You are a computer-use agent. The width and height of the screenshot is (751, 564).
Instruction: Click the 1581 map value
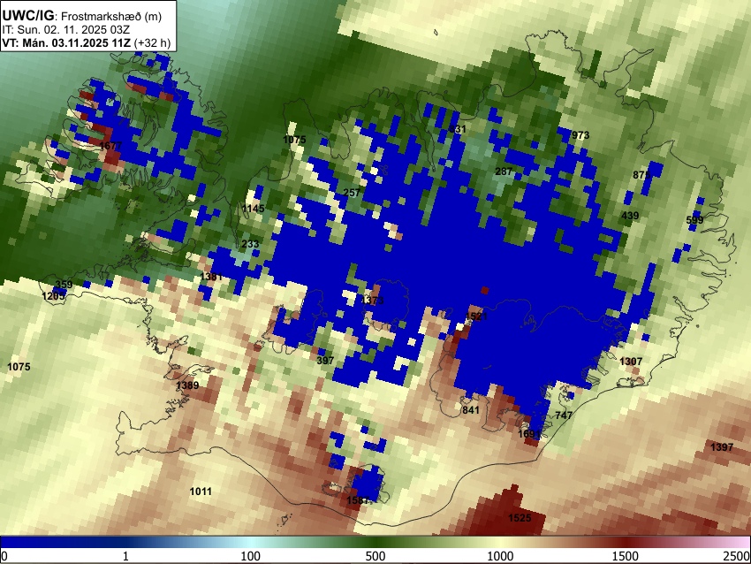click(358, 500)
